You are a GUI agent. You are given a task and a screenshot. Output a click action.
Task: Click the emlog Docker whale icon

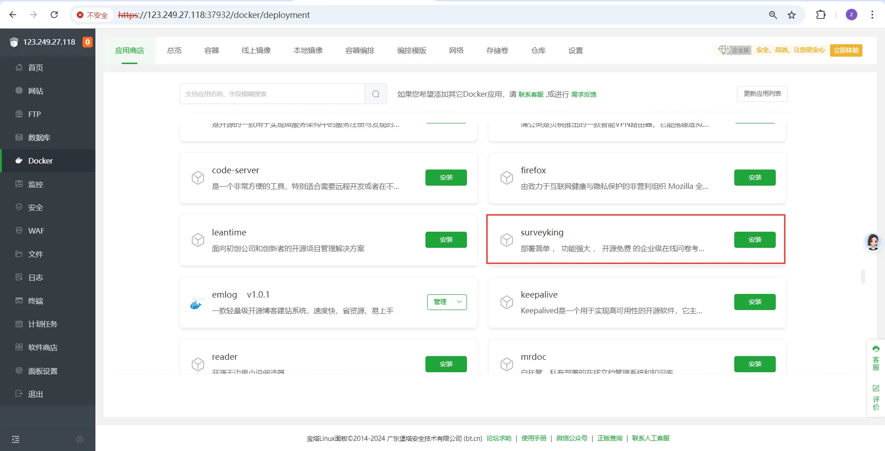point(197,304)
